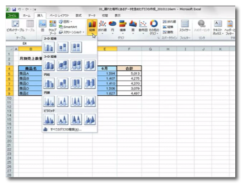Choose the 3-D stacked column chart

63,65
